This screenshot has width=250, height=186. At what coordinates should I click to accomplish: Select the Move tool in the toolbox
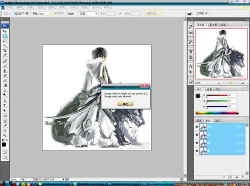4,31
